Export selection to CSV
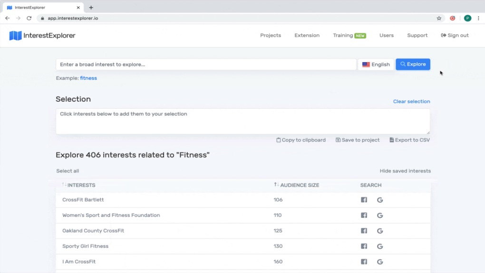The image size is (485, 273). [409, 140]
